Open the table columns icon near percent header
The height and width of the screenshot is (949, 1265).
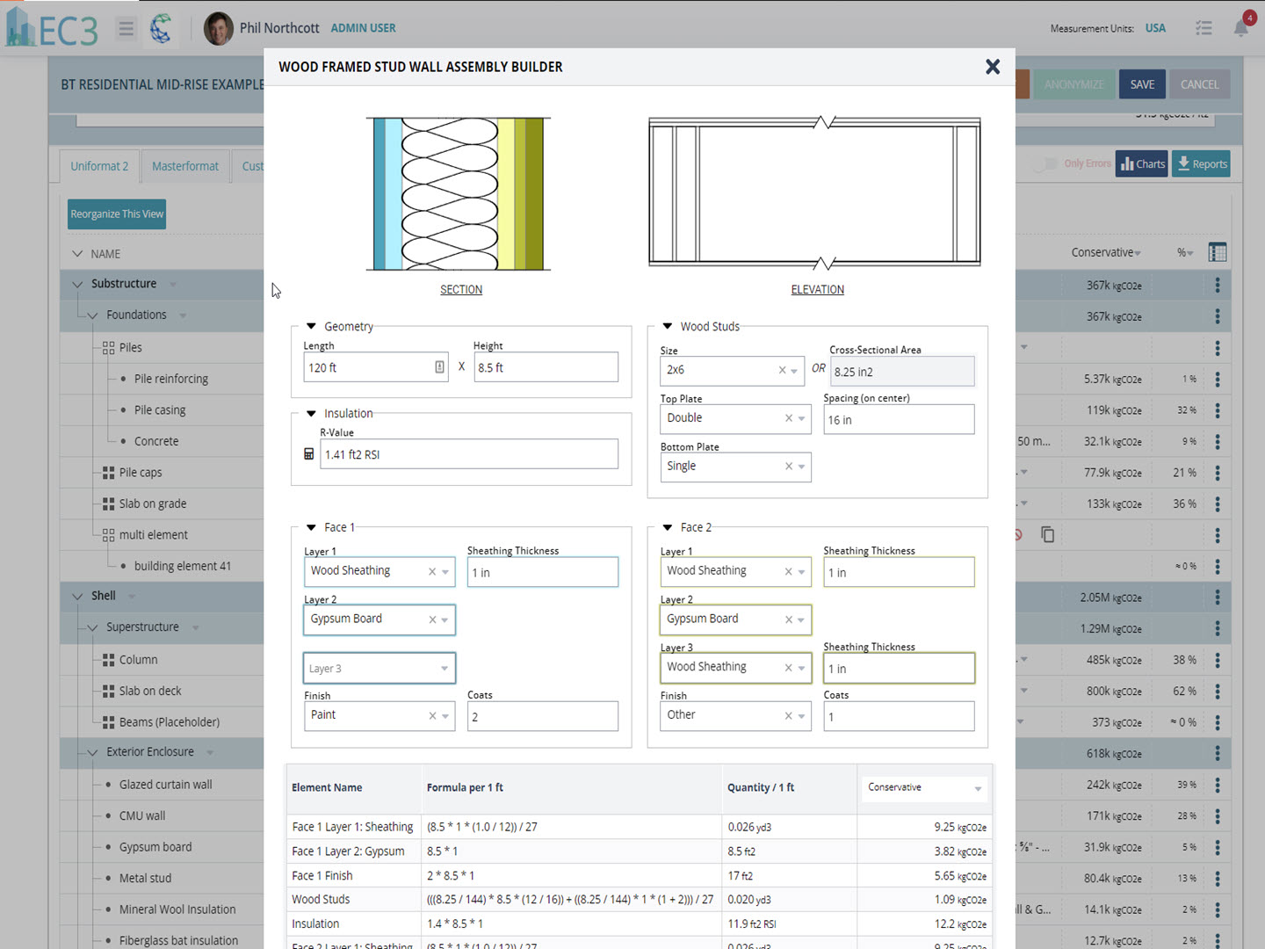coord(1217,253)
